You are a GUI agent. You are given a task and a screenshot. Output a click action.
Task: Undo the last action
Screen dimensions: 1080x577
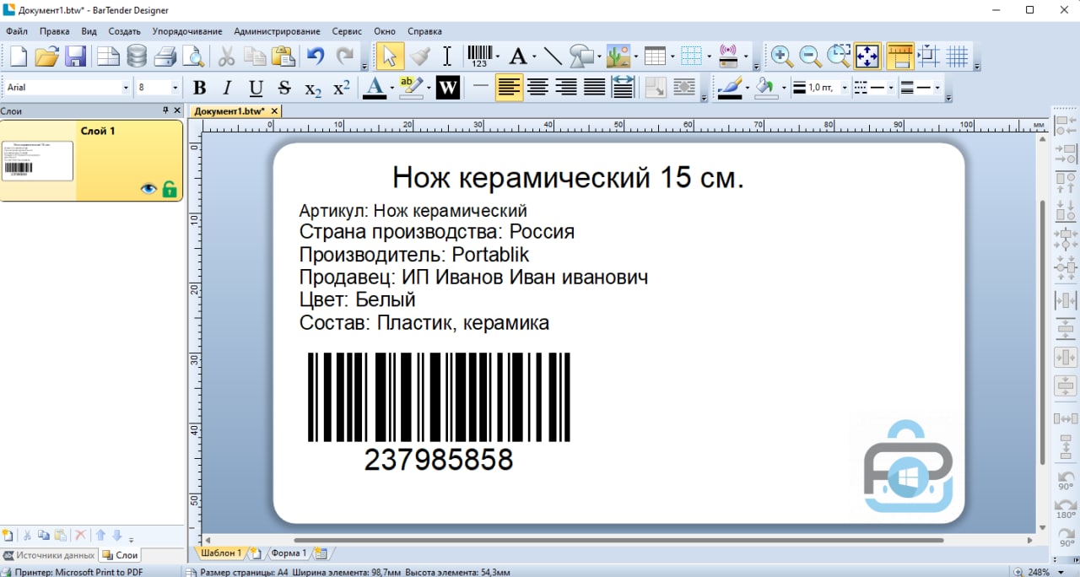pos(316,57)
